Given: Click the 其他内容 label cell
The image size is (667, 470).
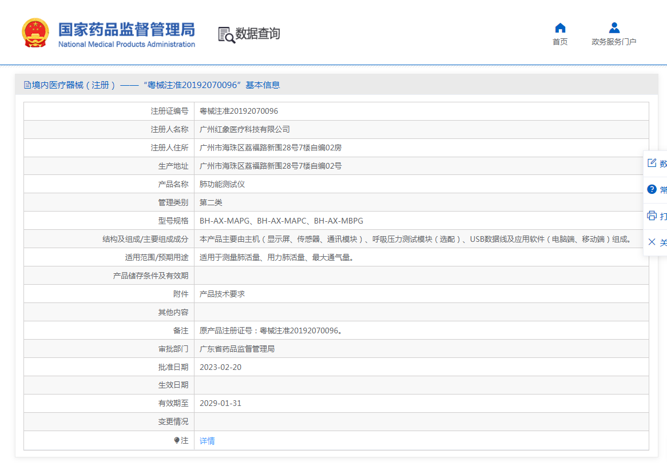Looking at the screenshot, I should point(109,312).
